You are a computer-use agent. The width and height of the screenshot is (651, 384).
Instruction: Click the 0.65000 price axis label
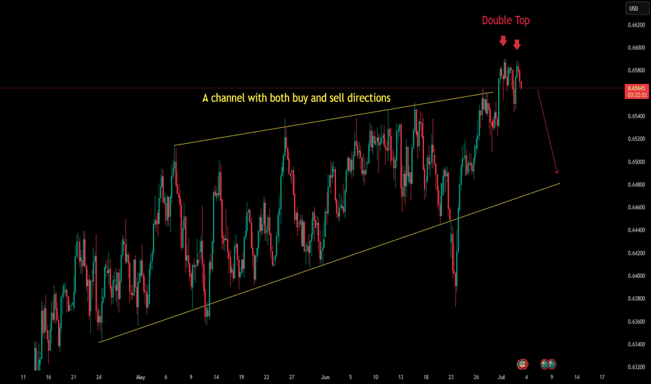coord(636,162)
